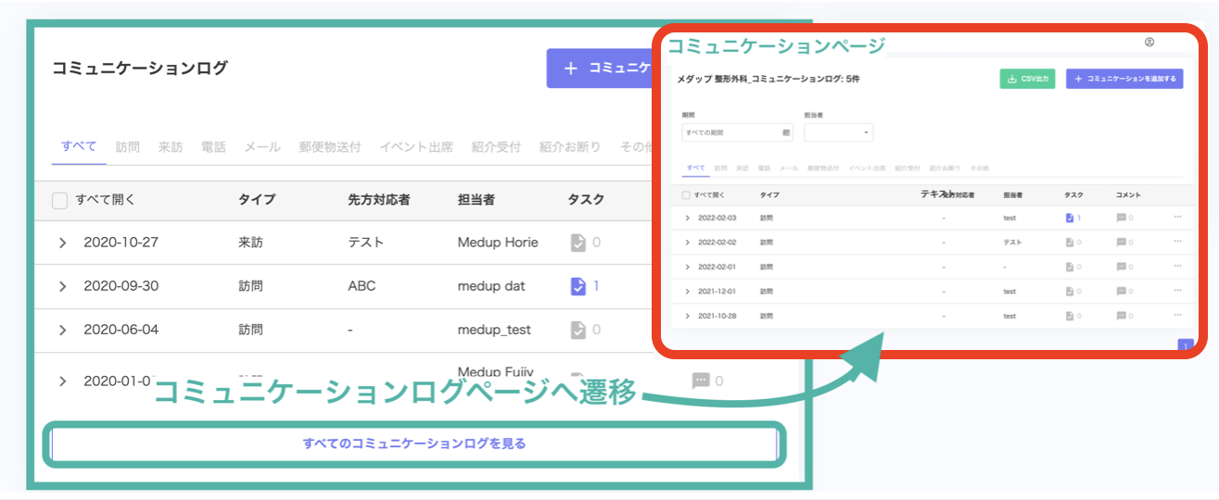Open comment icon for 2022-02-03 row
The image size is (1219, 500).
pyautogui.click(x=1122, y=218)
